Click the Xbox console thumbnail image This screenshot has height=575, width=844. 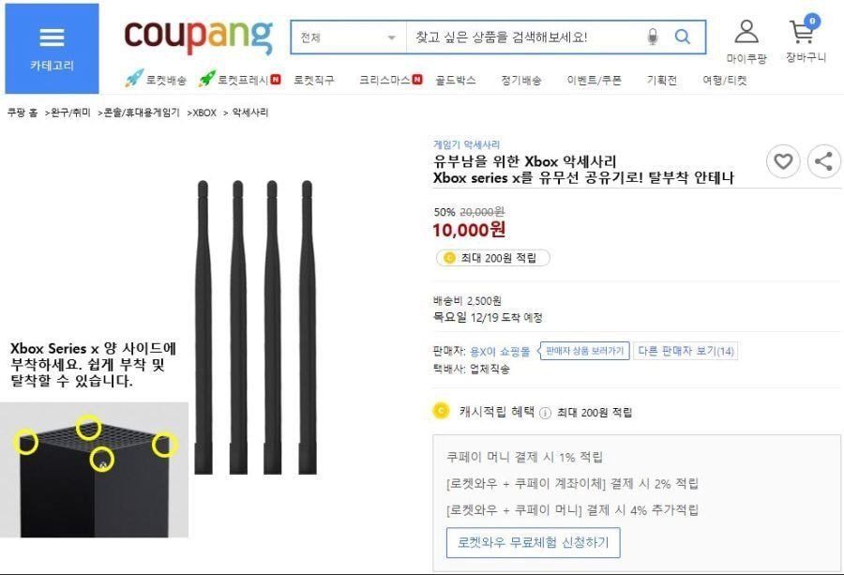(x=94, y=470)
